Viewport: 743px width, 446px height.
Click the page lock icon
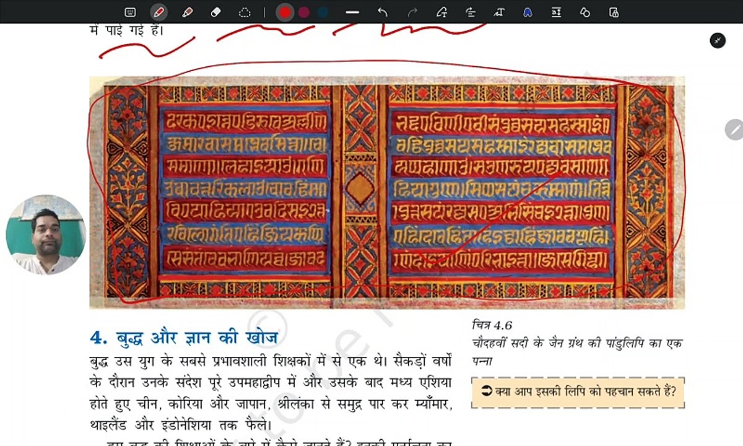click(614, 12)
